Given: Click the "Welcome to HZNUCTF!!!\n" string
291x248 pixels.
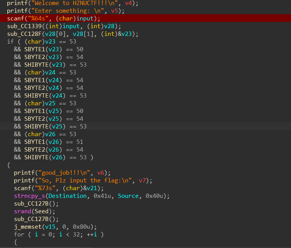Looking at the screenshot, I should [74, 3].
